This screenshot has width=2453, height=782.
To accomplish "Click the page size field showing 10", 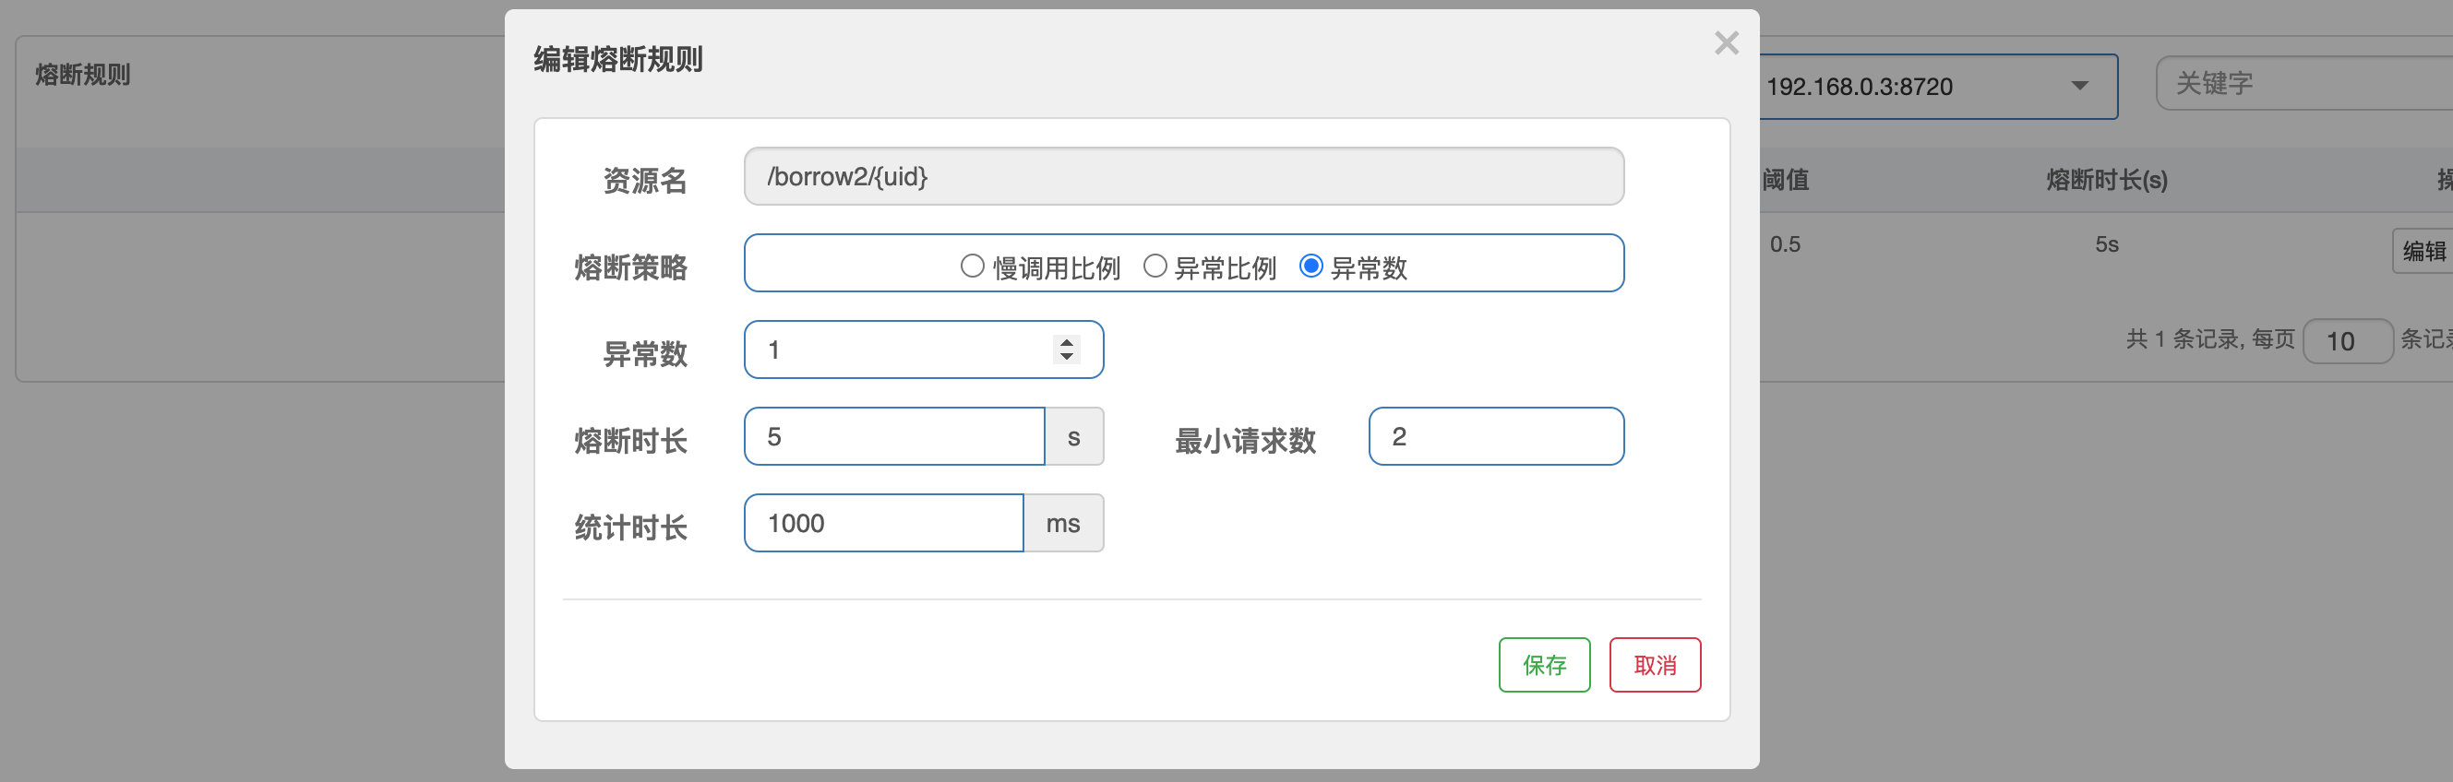I will coord(2346,341).
